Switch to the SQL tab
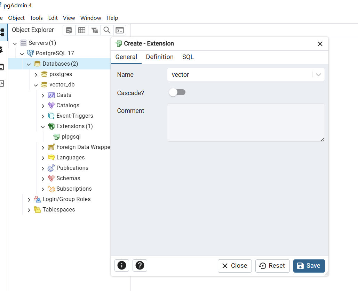358x291 pixels. 188,57
